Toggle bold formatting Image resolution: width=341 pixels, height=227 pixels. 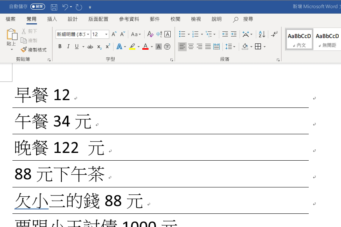pyautogui.click(x=59, y=47)
